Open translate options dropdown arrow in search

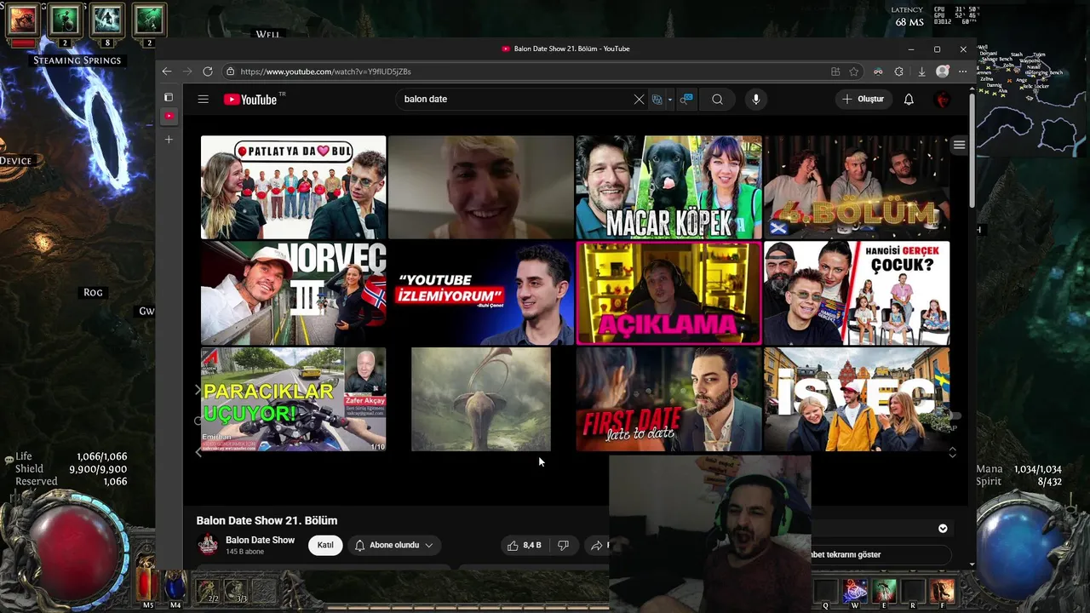click(670, 100)
